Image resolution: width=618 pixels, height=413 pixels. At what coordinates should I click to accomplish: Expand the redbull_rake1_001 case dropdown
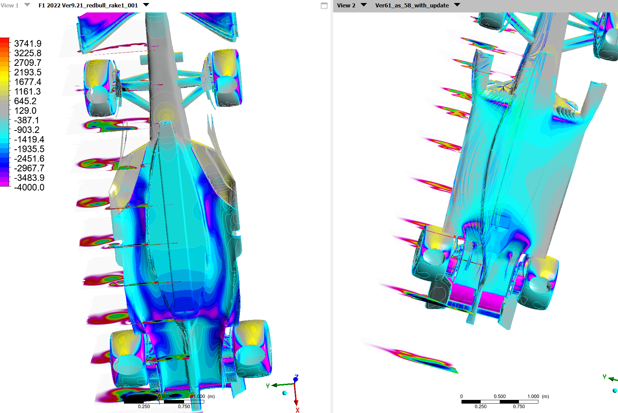click(146, 5)
